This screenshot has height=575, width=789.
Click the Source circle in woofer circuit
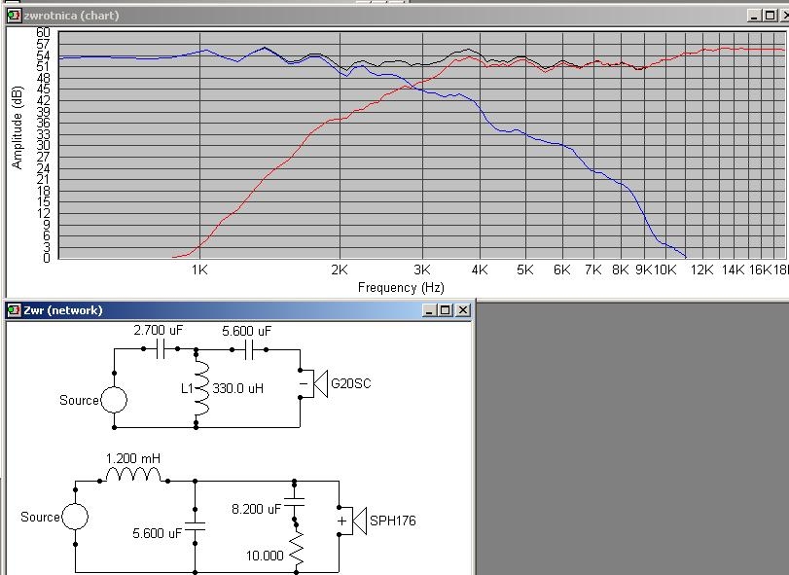point(75,517)
